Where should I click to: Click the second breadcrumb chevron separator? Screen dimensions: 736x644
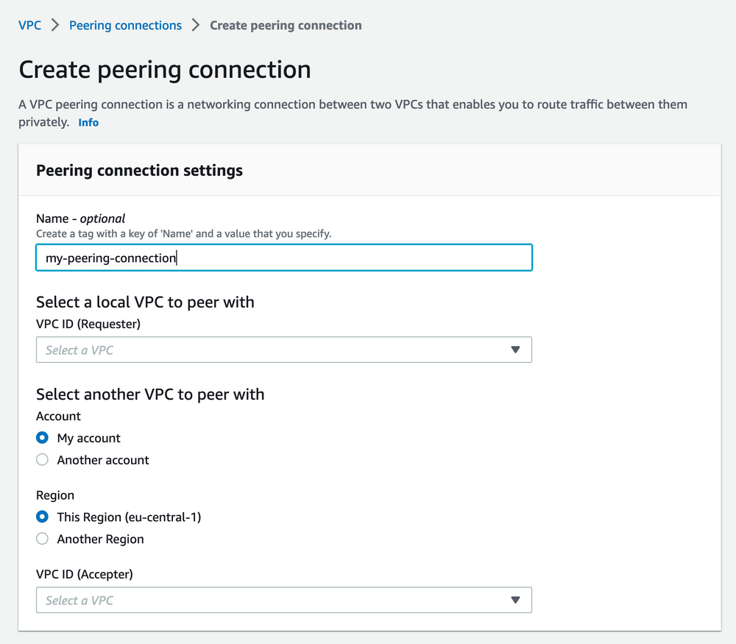pos(194,24)
